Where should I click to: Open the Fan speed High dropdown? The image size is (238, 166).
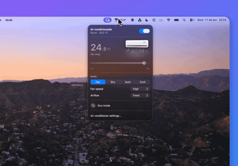(140, 89)
